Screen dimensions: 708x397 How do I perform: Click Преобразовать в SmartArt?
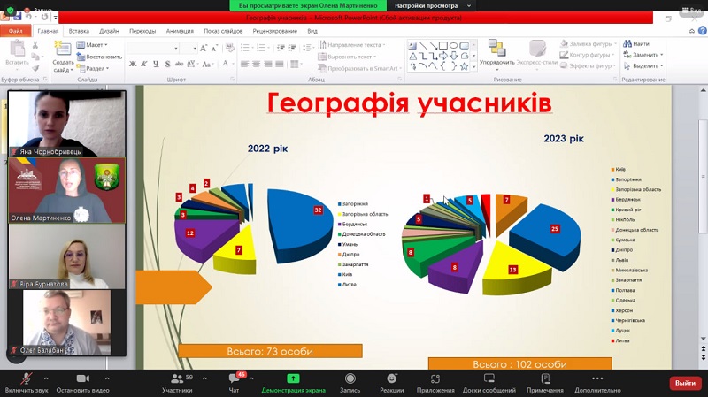(x=360, y=68)
